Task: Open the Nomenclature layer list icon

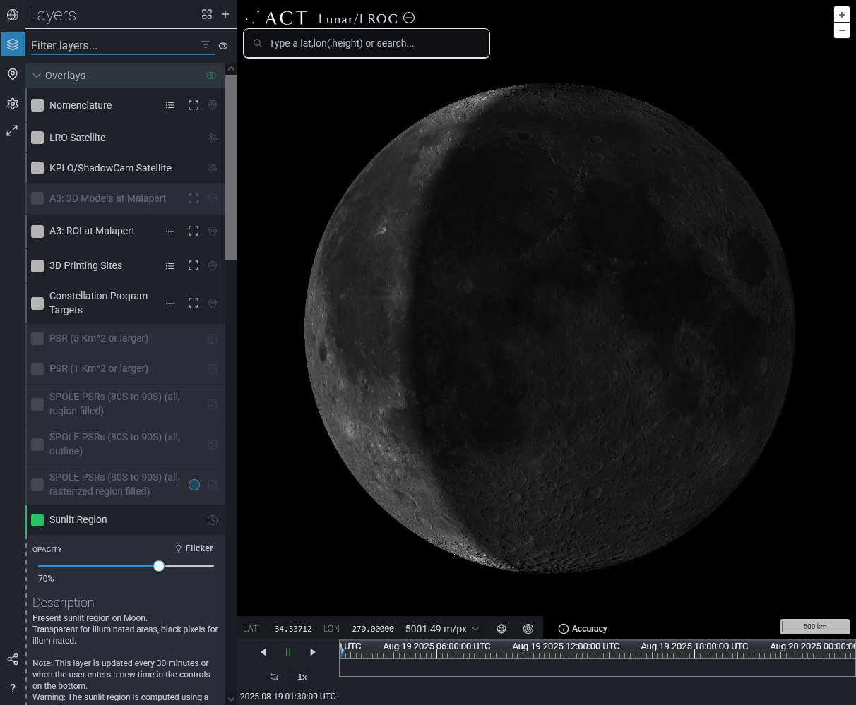Action: 170,105
